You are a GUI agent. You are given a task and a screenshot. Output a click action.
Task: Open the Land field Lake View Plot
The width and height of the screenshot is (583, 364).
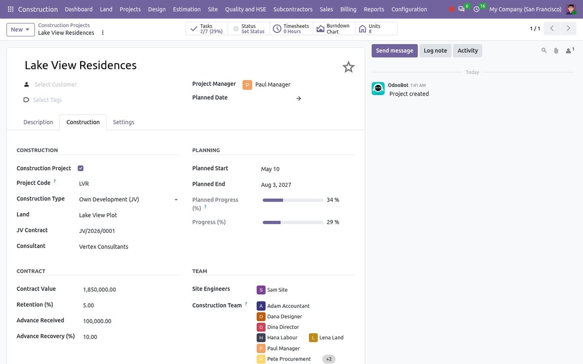129,215
